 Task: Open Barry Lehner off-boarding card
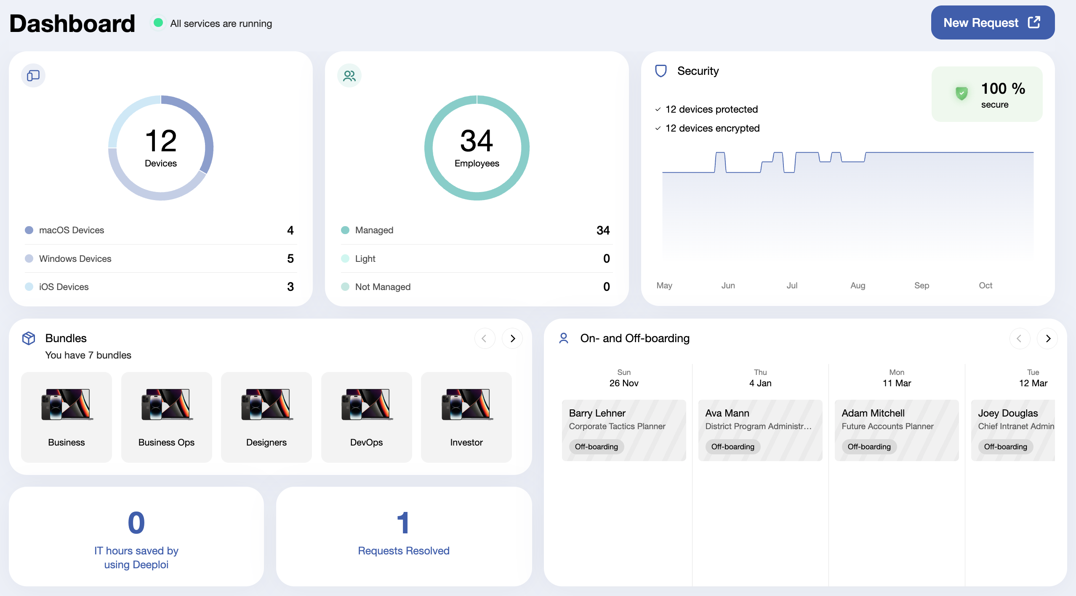[624, 430]
